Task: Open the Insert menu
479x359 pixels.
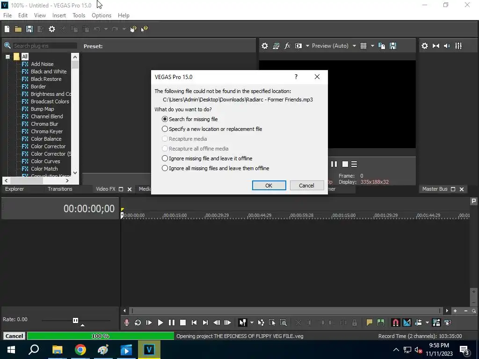Action: click(59, 15)
